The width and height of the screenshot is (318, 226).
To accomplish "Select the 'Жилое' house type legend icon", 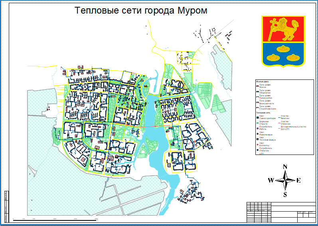I will [257, 85].
